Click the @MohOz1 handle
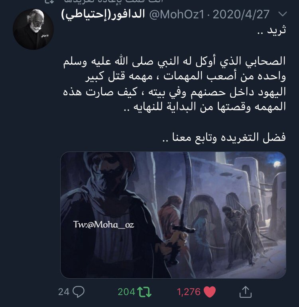This screenshot has width=299, height=307. (177, 14)
